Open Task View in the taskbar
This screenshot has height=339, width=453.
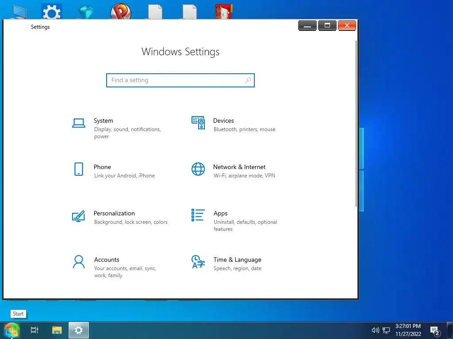tap(35, 330)
